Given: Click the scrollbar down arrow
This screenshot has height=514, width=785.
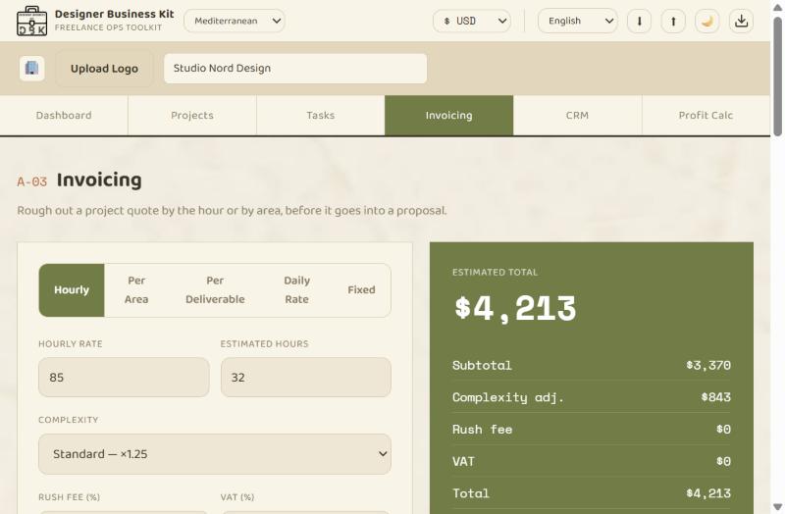Looking at the screenshot, I should [777, 506].
